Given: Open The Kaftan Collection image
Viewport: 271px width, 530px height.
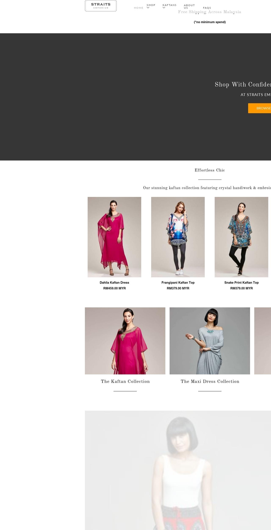Looking at the screenshot, I should [125, 341].
